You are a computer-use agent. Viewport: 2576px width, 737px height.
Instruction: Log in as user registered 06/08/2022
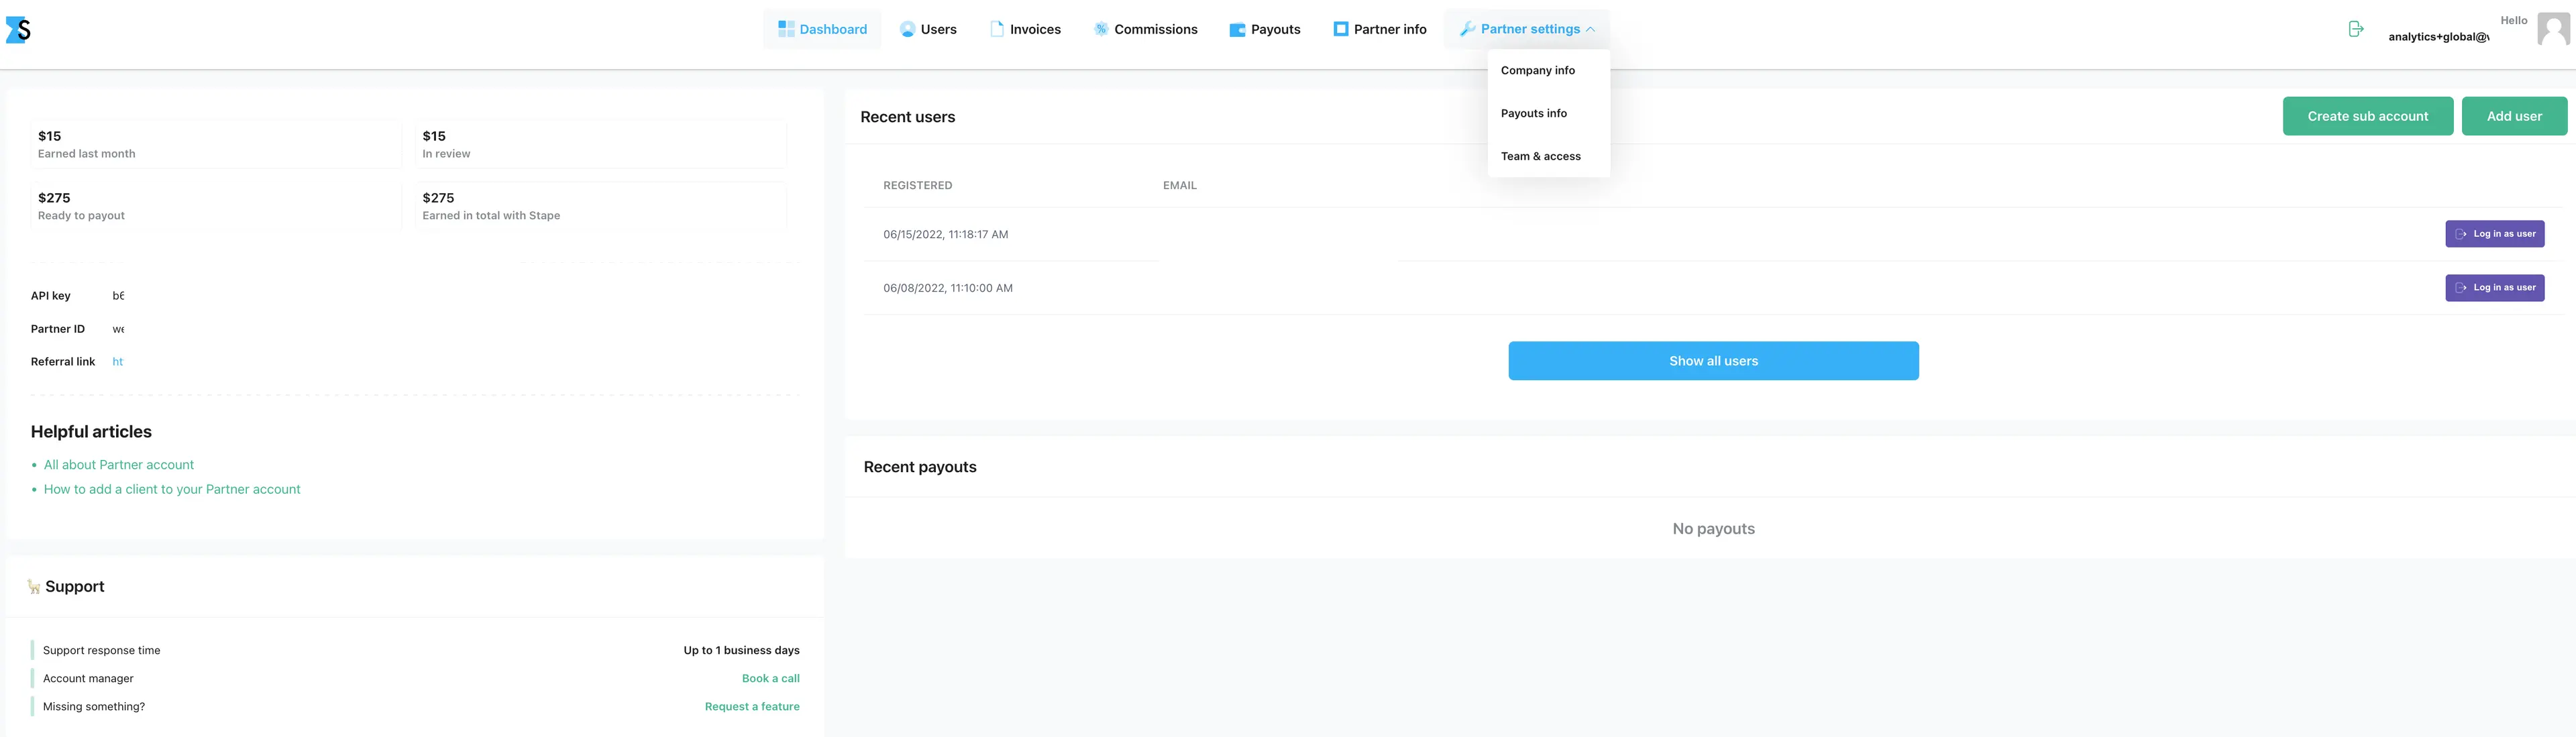(2494, 288)
